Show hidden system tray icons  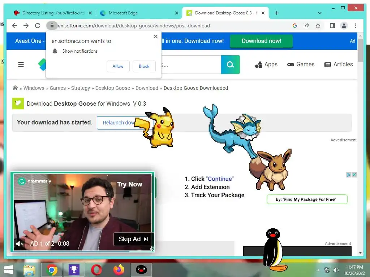(318, 270)
